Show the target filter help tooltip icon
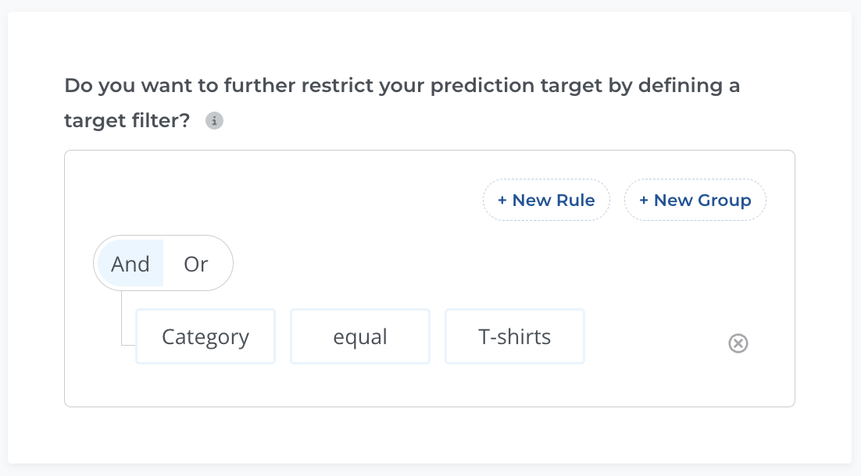This screenshot has width=861, height=476. click(214, 121)
